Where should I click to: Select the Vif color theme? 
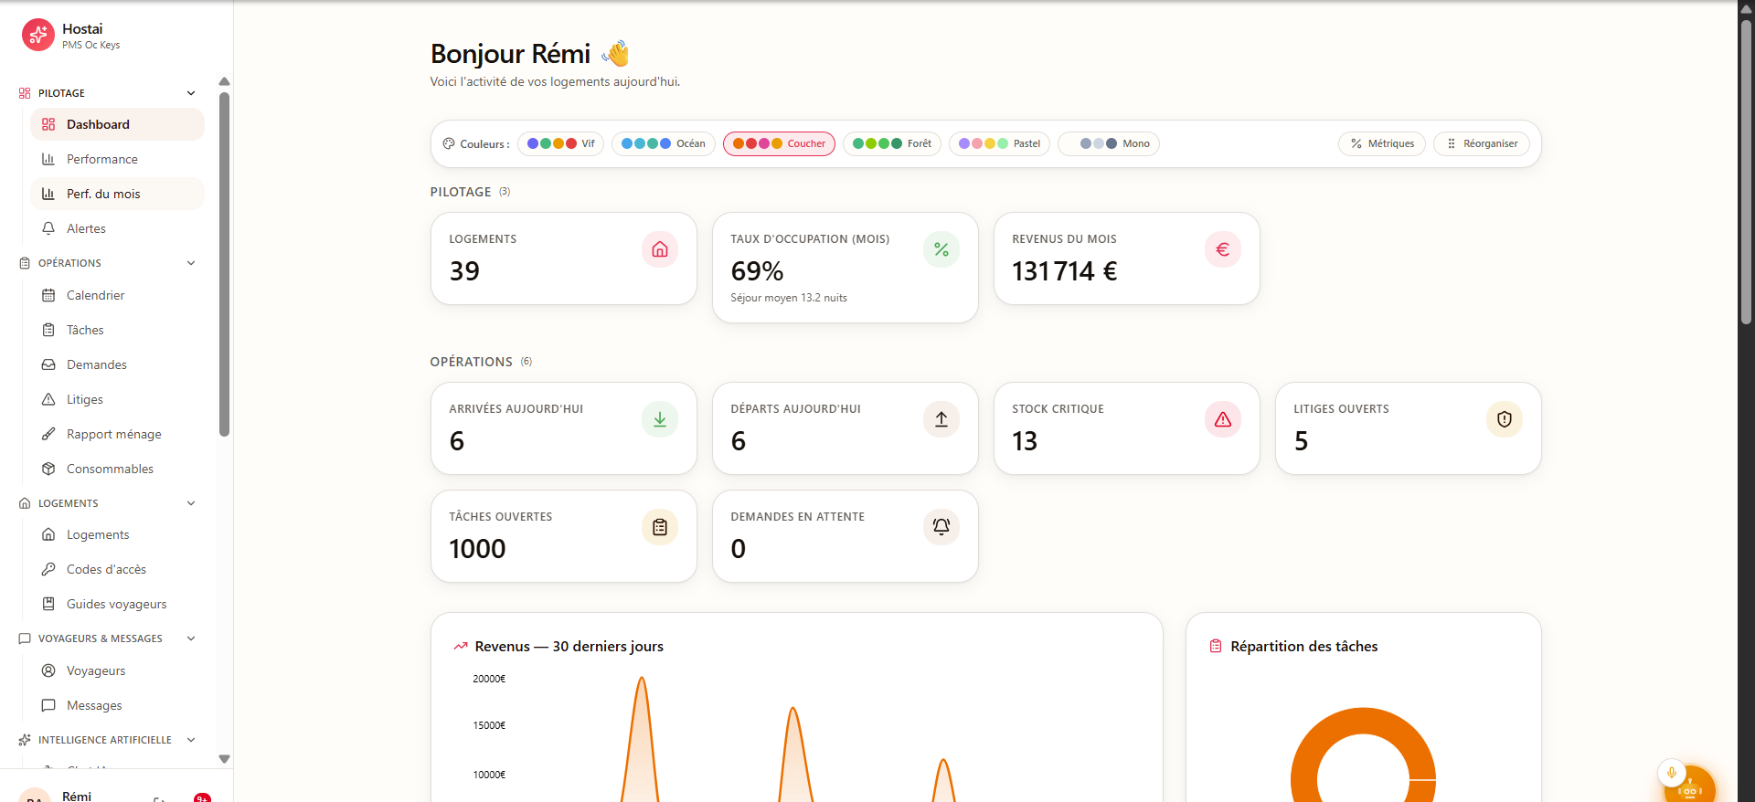coord(560,143)
